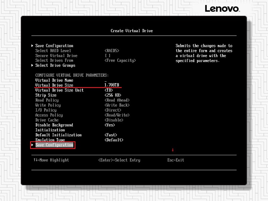Click the highlighted Save Configuration entry at bottom
This screenshot has width=268, height=201.
click(x=54, y=145)
